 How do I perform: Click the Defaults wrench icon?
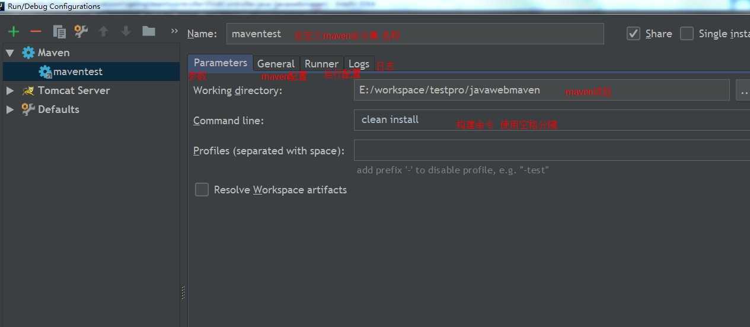coord(28,109)
